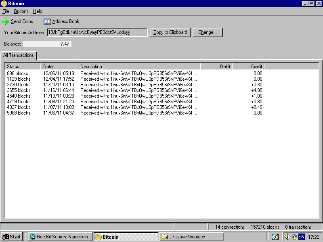Screen dimensions: 323x242
Task: Open the Address Book icon
Action: pyautogui.click(x=47, y=21)
